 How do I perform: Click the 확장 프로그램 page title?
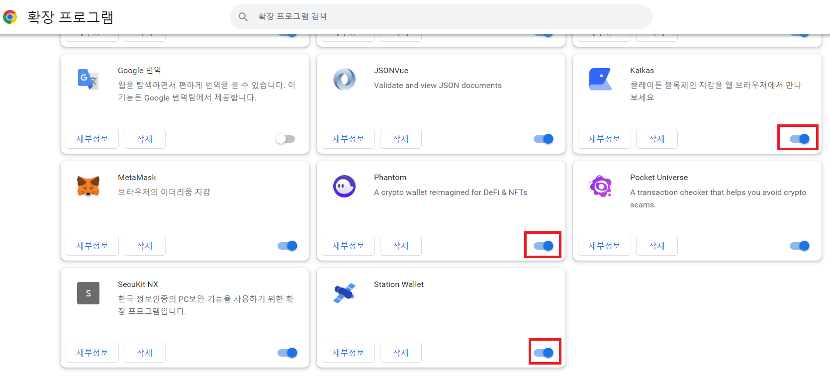tap(71, 17)
